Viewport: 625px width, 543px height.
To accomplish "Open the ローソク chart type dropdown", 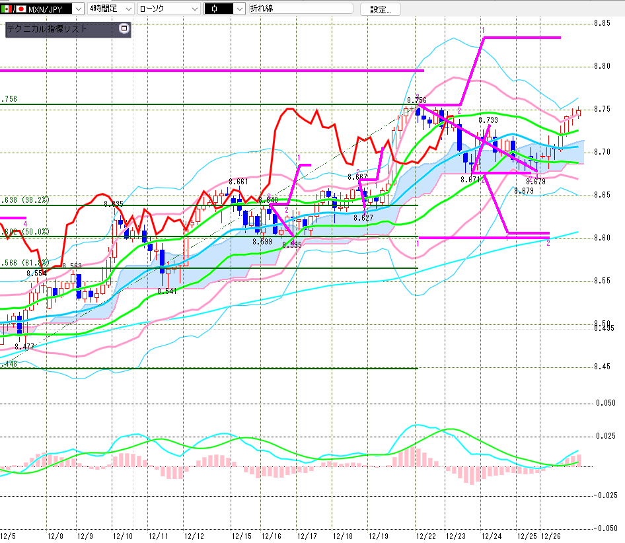I will point(194,9).
